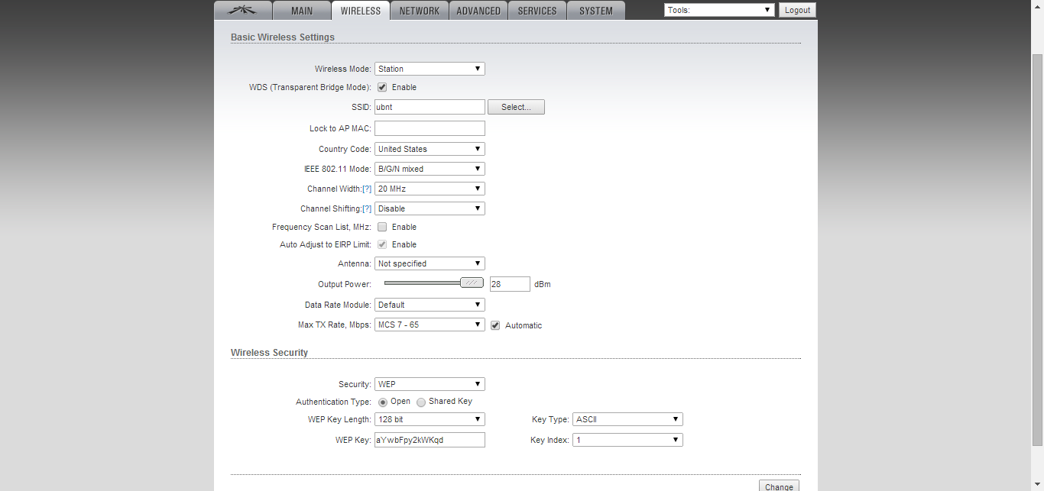Click the Channel Width help [?] link
Viewport: 1044px width, 491px height.
pos(367,189)
